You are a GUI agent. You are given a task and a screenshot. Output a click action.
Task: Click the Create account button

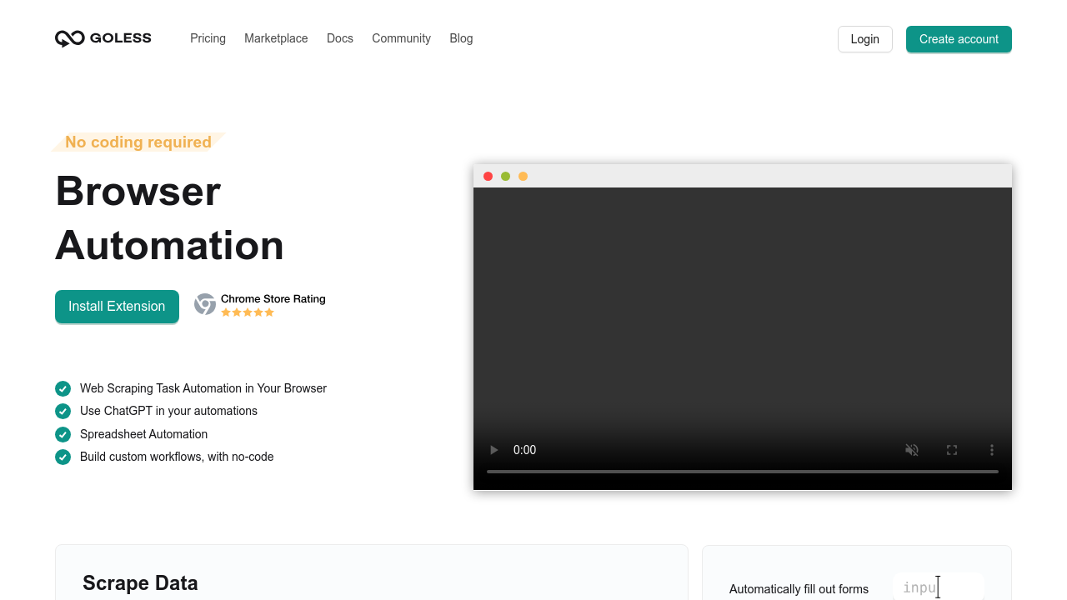(959, 39)
